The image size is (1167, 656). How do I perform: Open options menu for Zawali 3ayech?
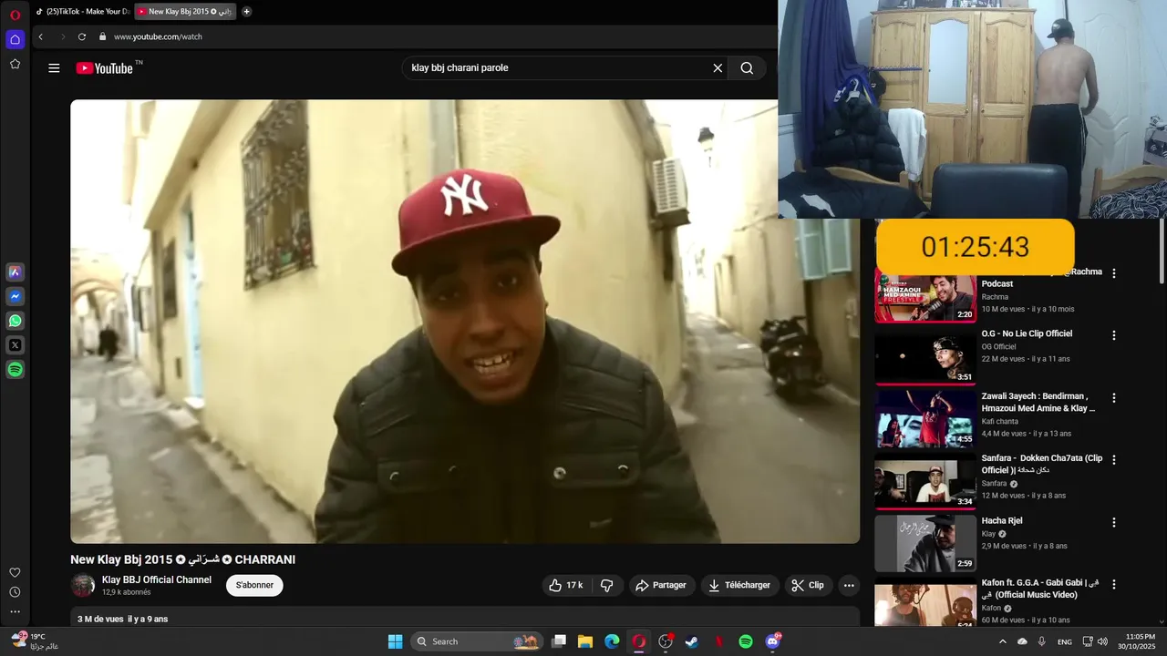pyautogui.click(x=1113, y=398)
